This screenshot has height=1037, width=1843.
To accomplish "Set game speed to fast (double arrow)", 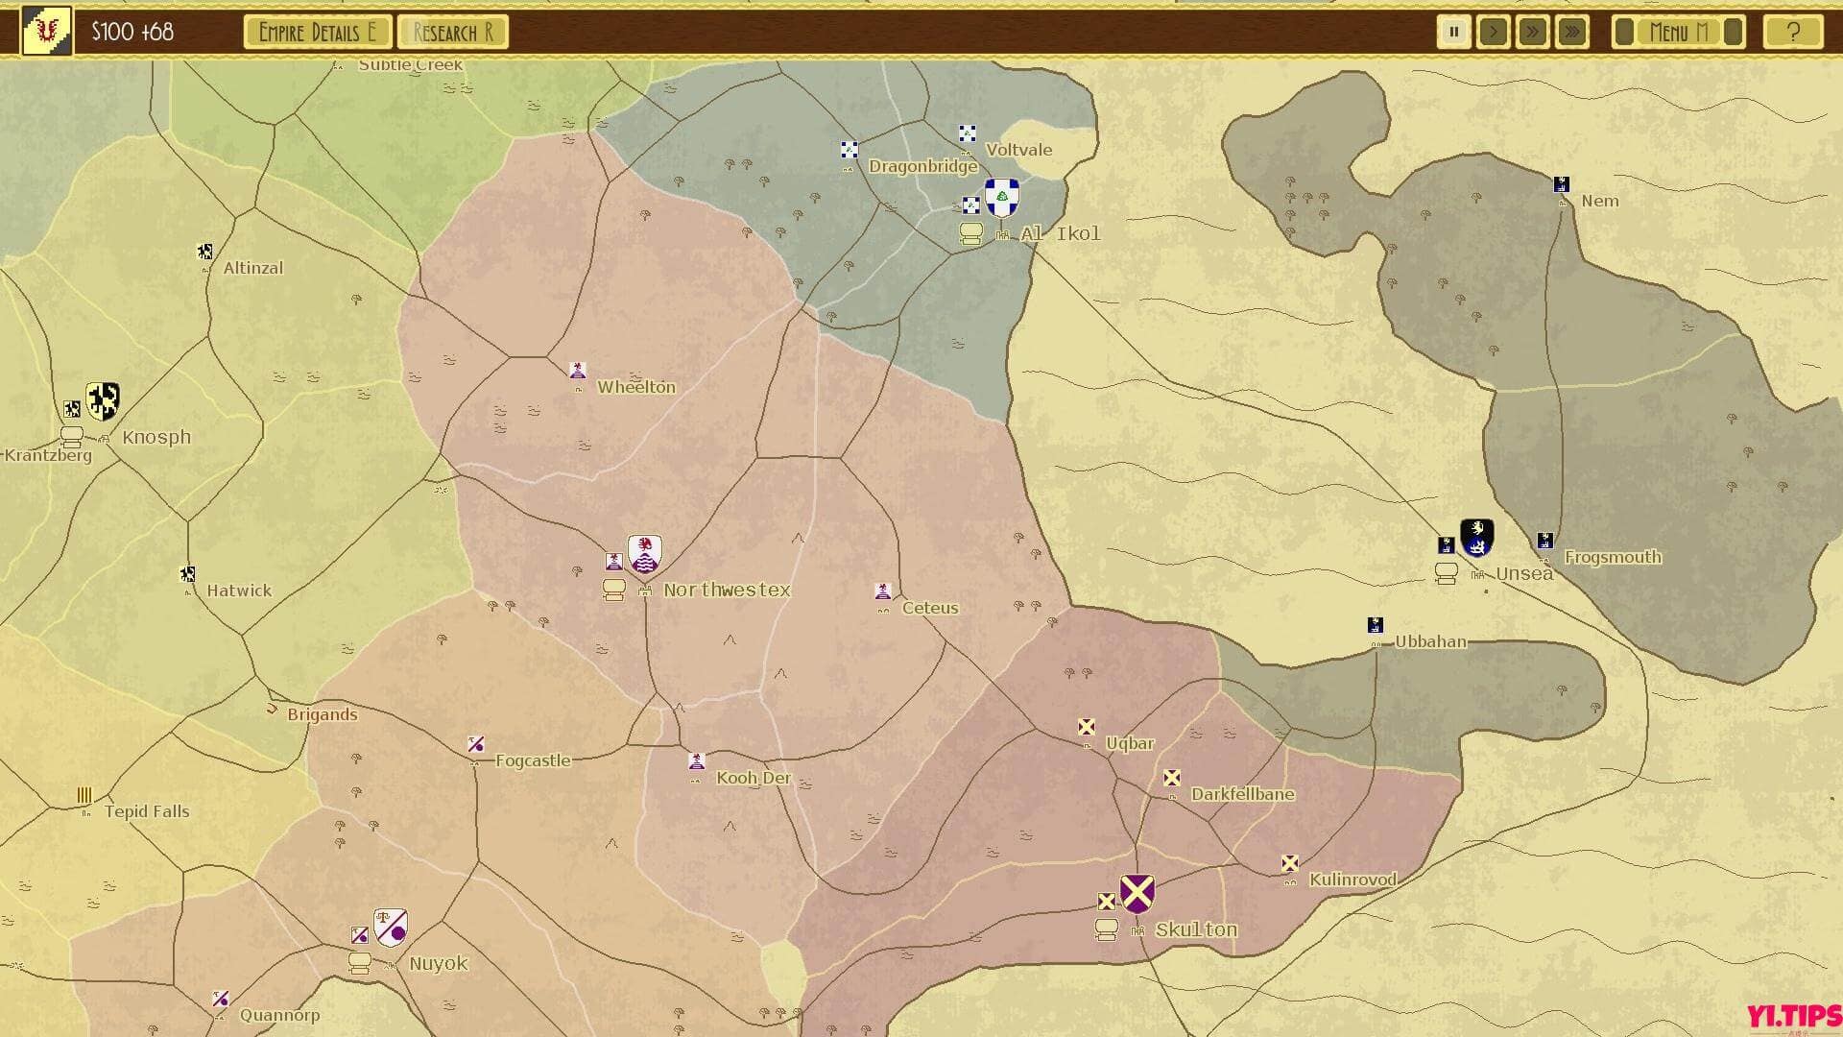I will tap(1532, 32).
